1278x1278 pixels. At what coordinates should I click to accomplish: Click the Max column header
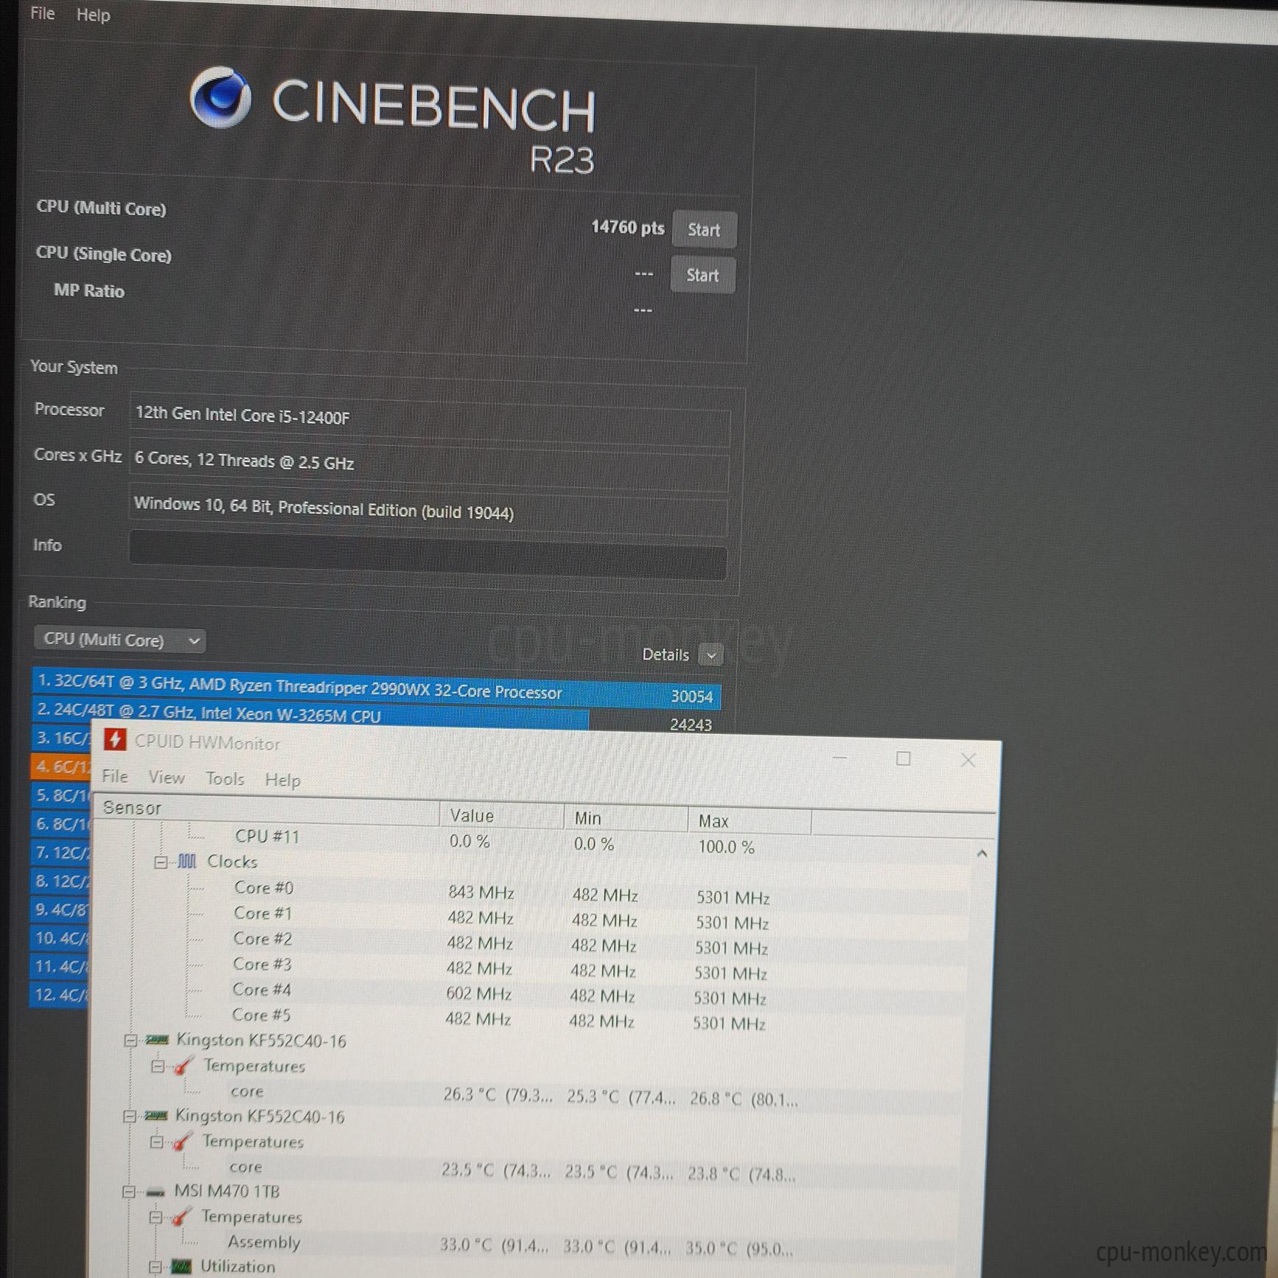[750, 821]
